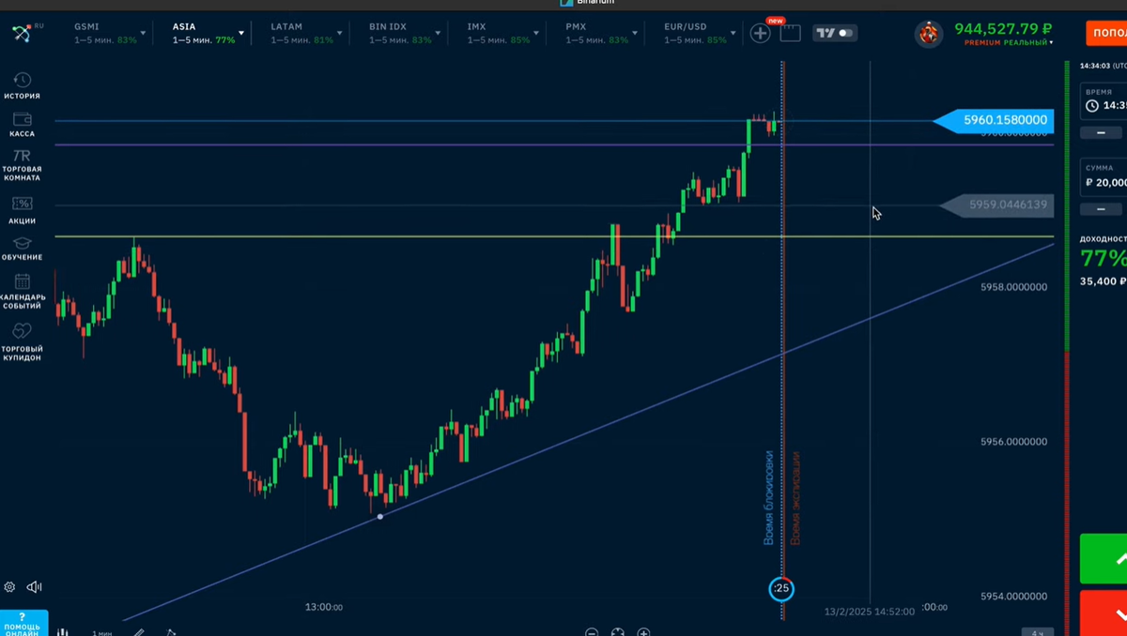Decrease expiration time with minus button
The image size is (1127, 636).
point(1101,132)
